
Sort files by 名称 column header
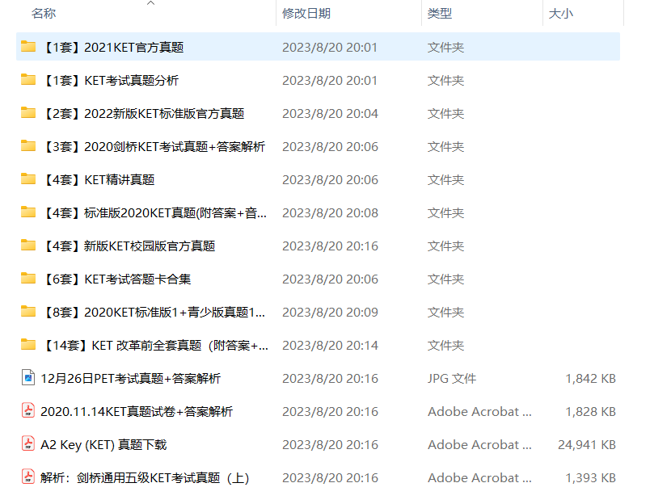(44, 14)
